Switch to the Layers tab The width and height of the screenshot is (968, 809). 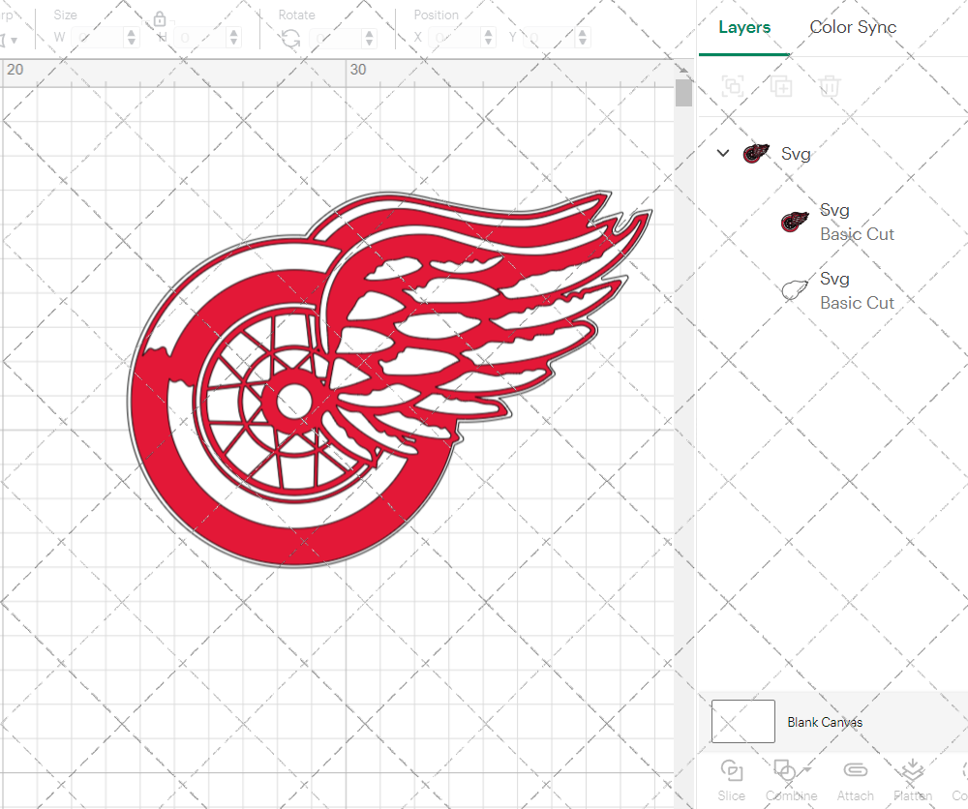(743, 27)
